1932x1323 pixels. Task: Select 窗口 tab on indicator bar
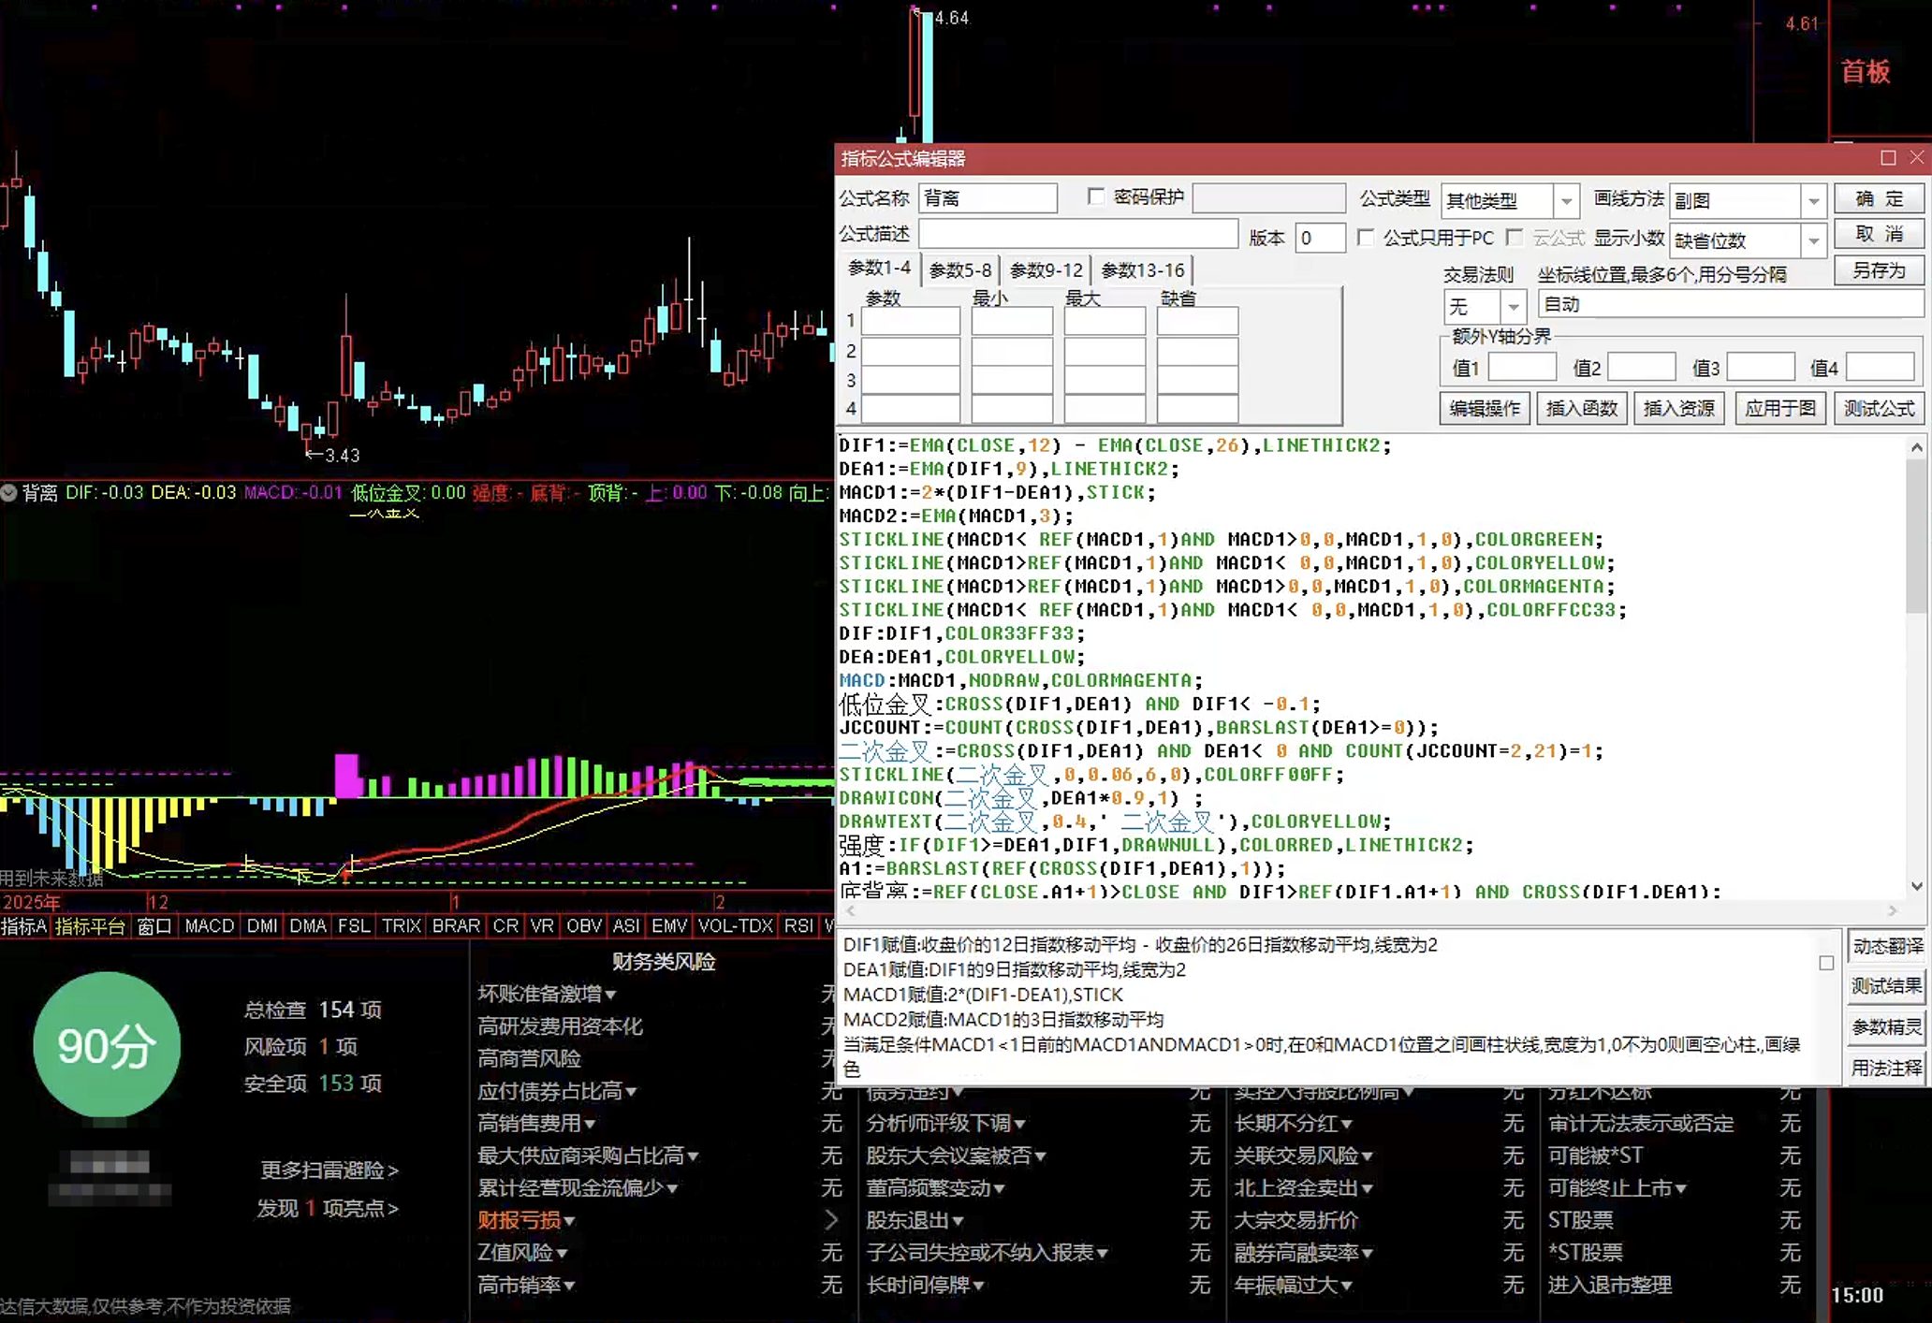tap(154, 926)
